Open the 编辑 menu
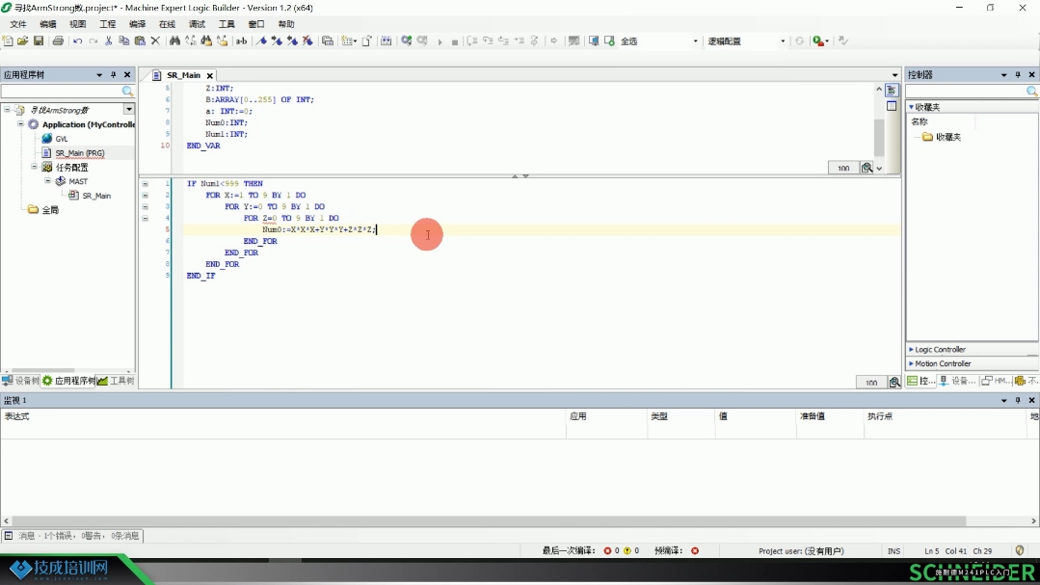1040x585 pixels. pyautogui.click(x=48, y=24)
